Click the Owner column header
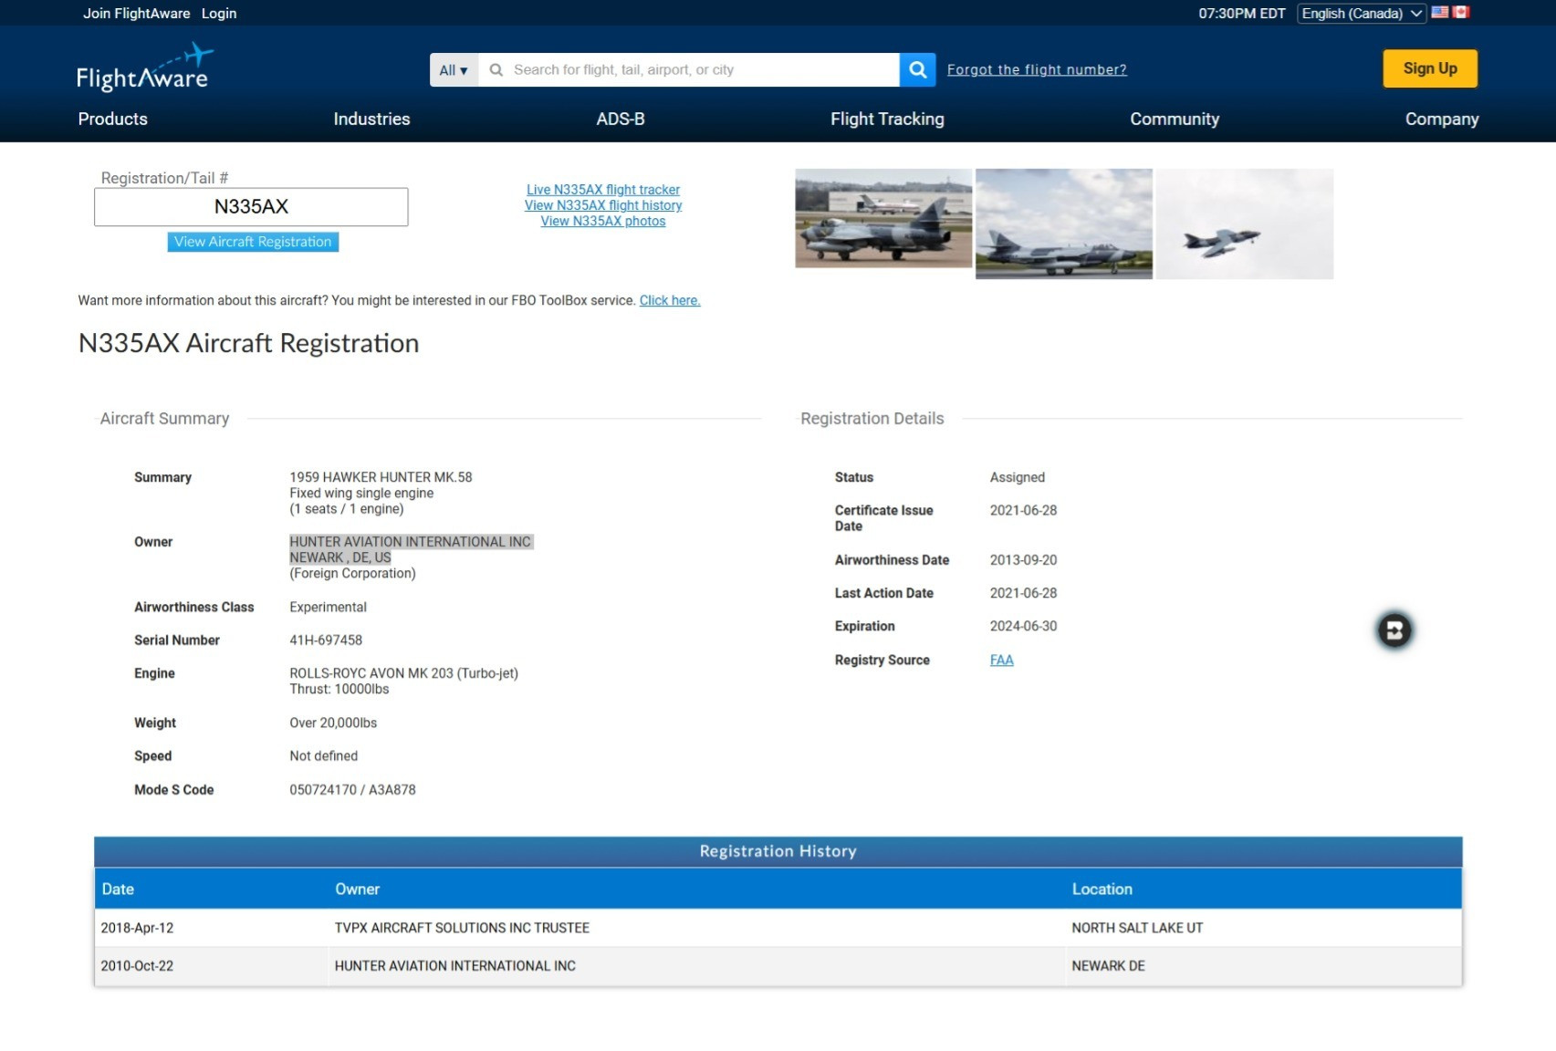1556x1051 pixels. [357, 889]
